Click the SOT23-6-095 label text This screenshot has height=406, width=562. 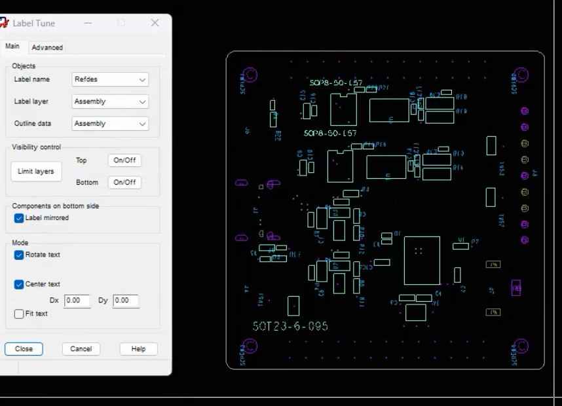[x=290, y=327]
